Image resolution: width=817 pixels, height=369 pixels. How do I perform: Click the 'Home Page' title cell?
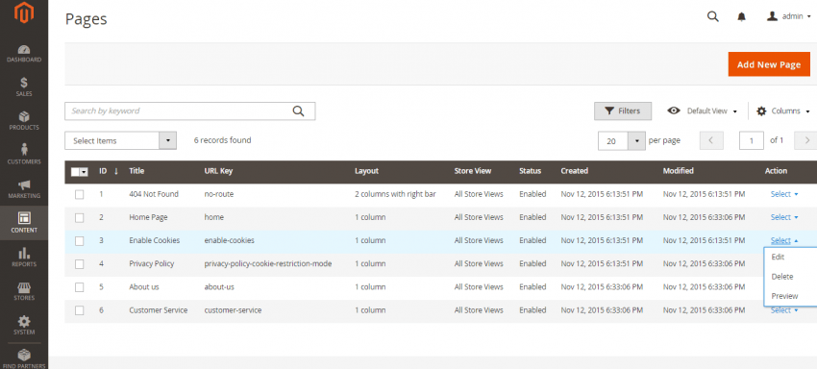pyautogui.click(x=148, y=217)
